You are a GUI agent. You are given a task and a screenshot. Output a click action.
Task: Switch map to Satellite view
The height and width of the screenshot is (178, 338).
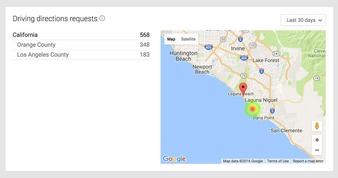click(188, 39)
